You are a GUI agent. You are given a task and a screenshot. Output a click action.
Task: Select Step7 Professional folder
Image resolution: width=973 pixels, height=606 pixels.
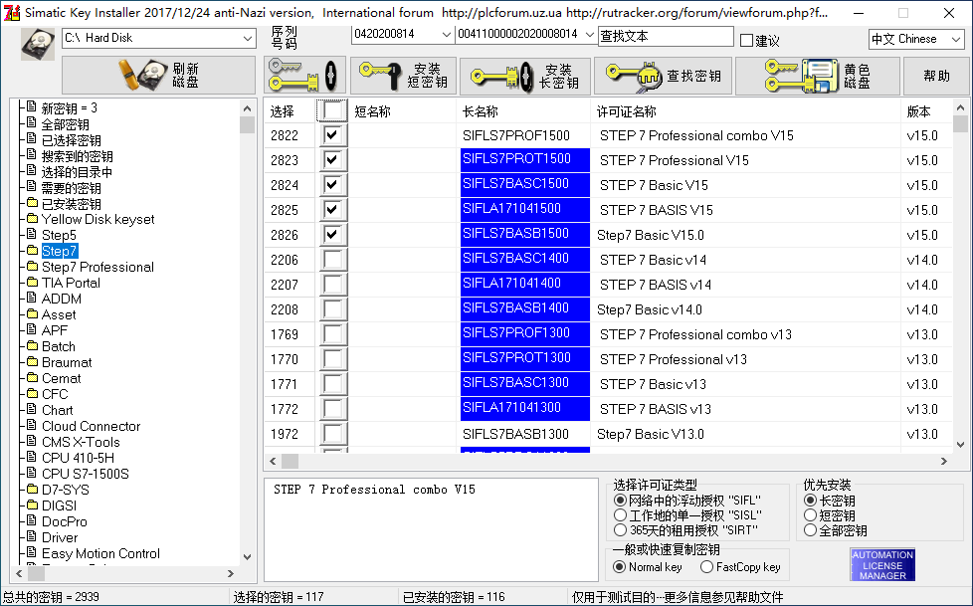(x=97, y=267)
